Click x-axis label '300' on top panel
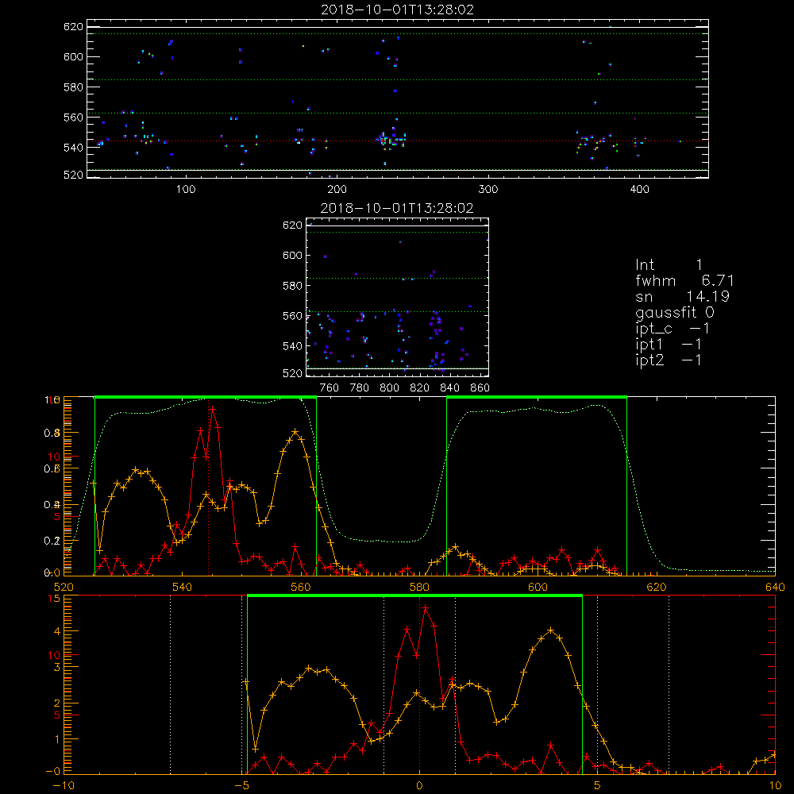The image size is (794, 794). [488, 190]
